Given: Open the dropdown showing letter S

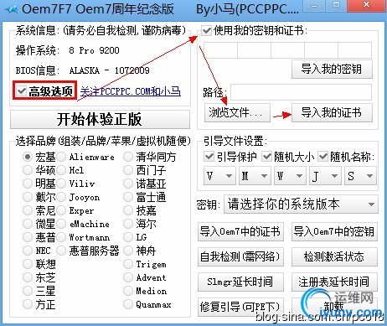Looking at the screenshot, I should tap(360, 176).
